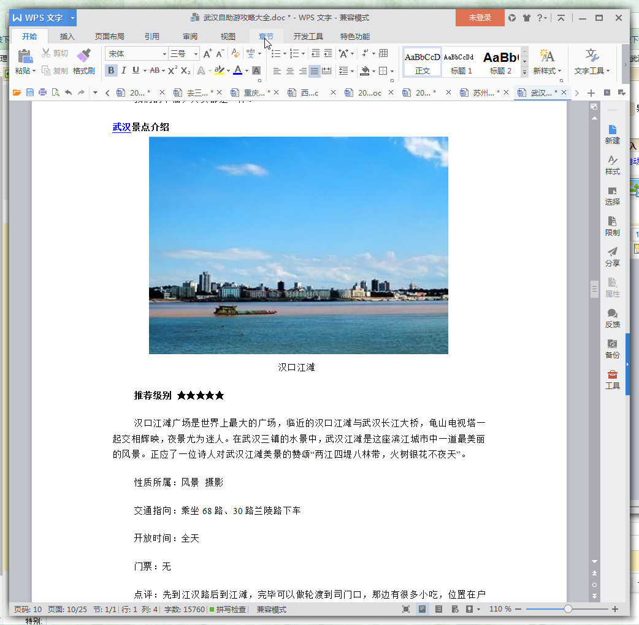Image resolution: width=639 pixels, height=625 pixels.
Task: Open the font name 宋体 dropdown
Action: (x=164, y=54)
